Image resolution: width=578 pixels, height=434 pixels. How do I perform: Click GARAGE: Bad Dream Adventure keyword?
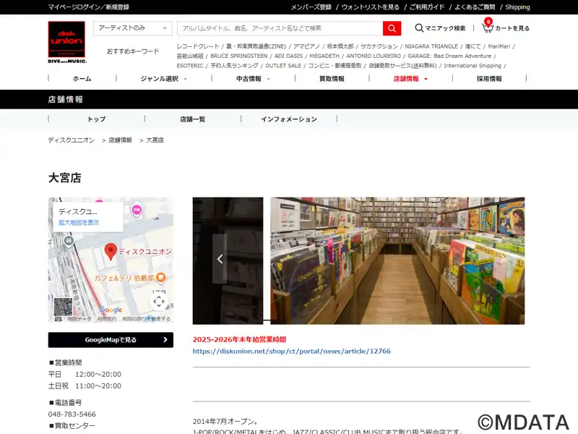pyautogui.click(x=449, y=56)
